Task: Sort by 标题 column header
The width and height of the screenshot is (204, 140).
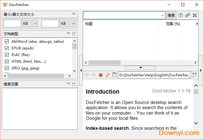Action: click(x=121, y=24)
